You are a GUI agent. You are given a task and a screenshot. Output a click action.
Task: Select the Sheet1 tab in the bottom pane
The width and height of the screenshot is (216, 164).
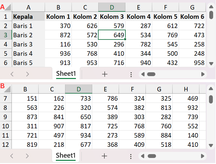point(66,156)
